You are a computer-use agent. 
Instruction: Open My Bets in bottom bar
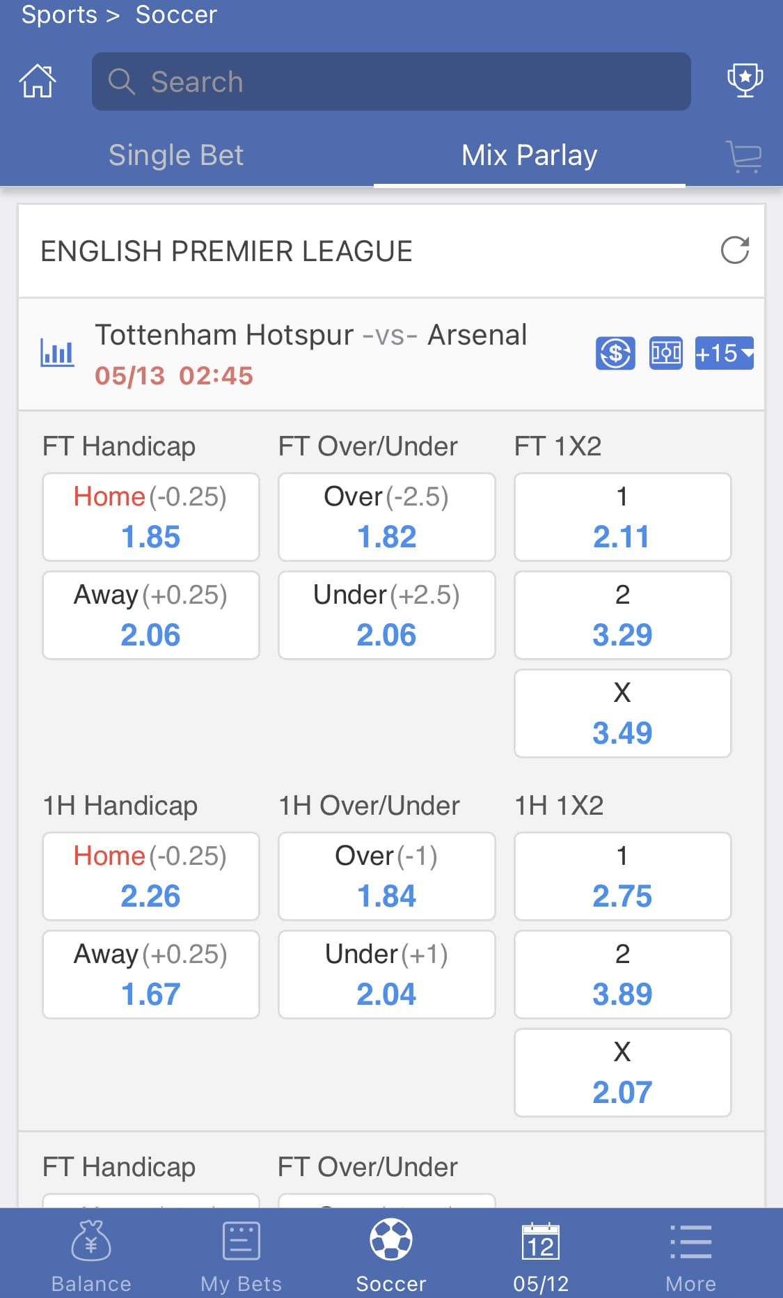click(241, 1255)
